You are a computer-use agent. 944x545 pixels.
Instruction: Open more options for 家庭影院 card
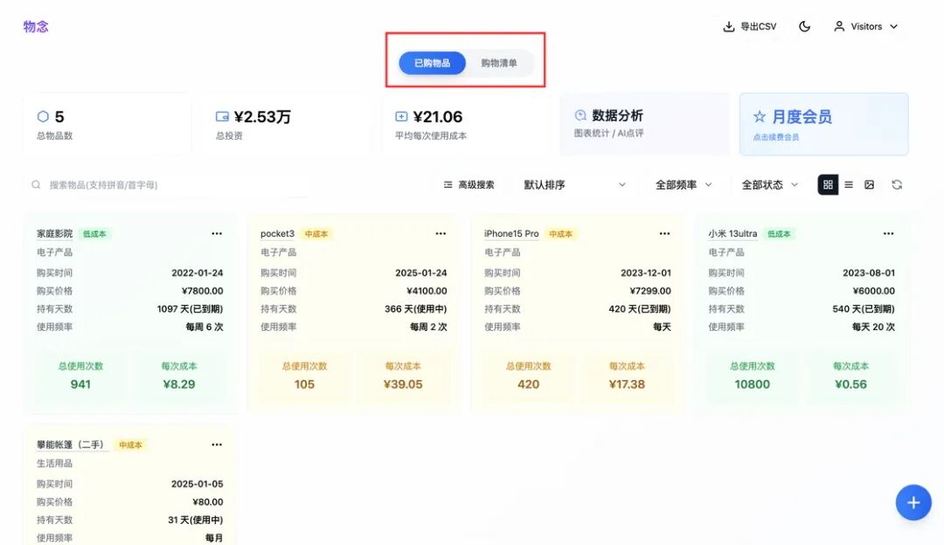point(217,233)
